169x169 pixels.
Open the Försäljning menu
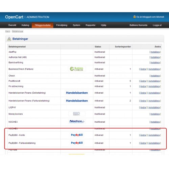[62, 25]
